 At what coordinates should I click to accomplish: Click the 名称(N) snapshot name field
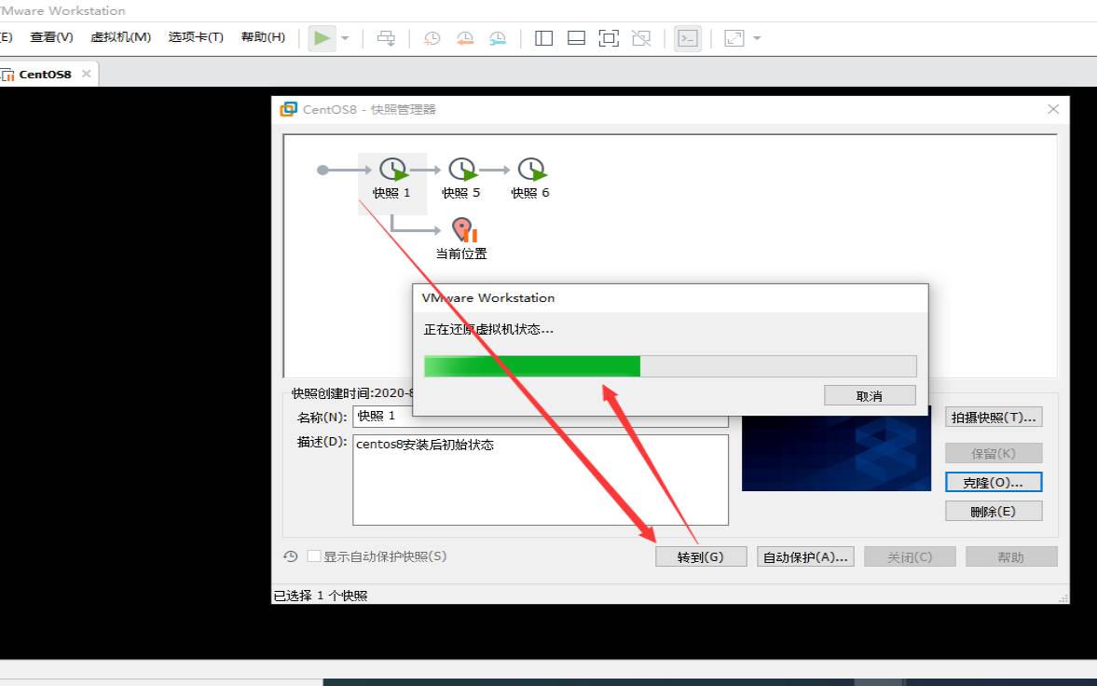click(540, 417)
